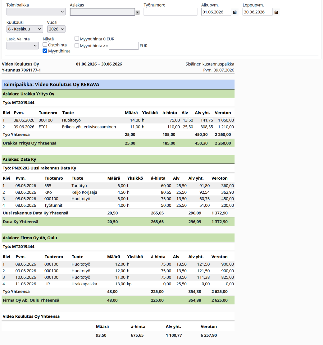Click the Työnumero input field
This screenshot has width=323, height=345.
click(x=171, y=12)
